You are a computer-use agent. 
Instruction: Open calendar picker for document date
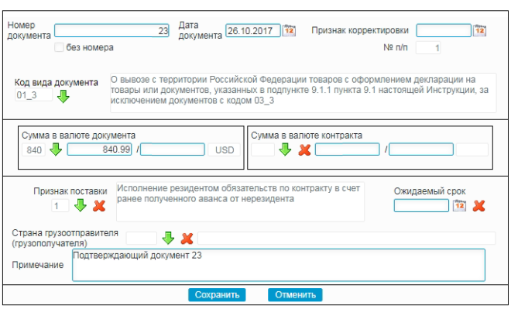289,30
